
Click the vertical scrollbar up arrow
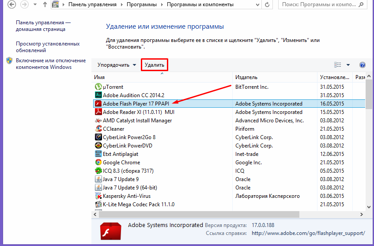point(369,76)
